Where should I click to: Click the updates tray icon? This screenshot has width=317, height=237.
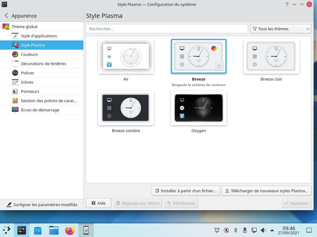226,230
